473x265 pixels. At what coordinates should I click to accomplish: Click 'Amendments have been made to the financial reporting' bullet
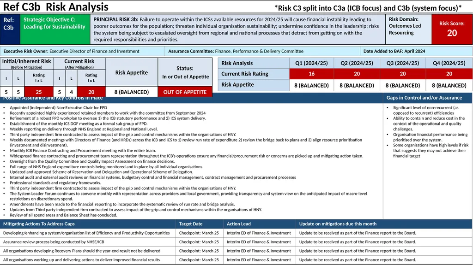click(x=122, y=204)
